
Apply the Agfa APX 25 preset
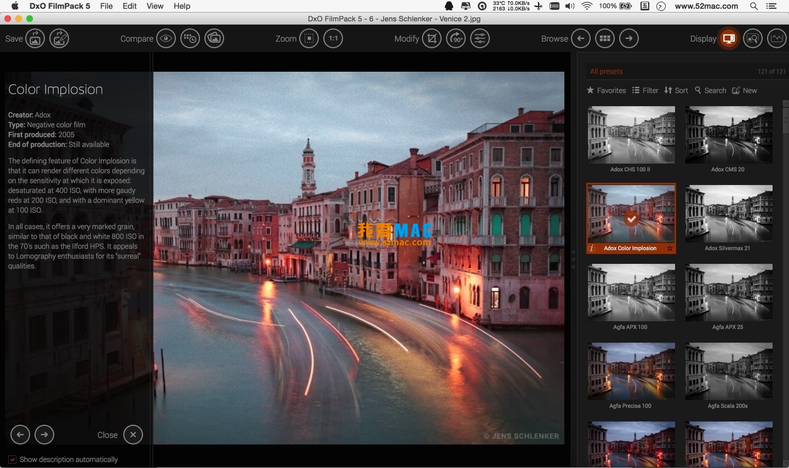[x=729, y=292]
